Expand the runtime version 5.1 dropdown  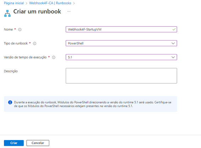coord(121,57)
